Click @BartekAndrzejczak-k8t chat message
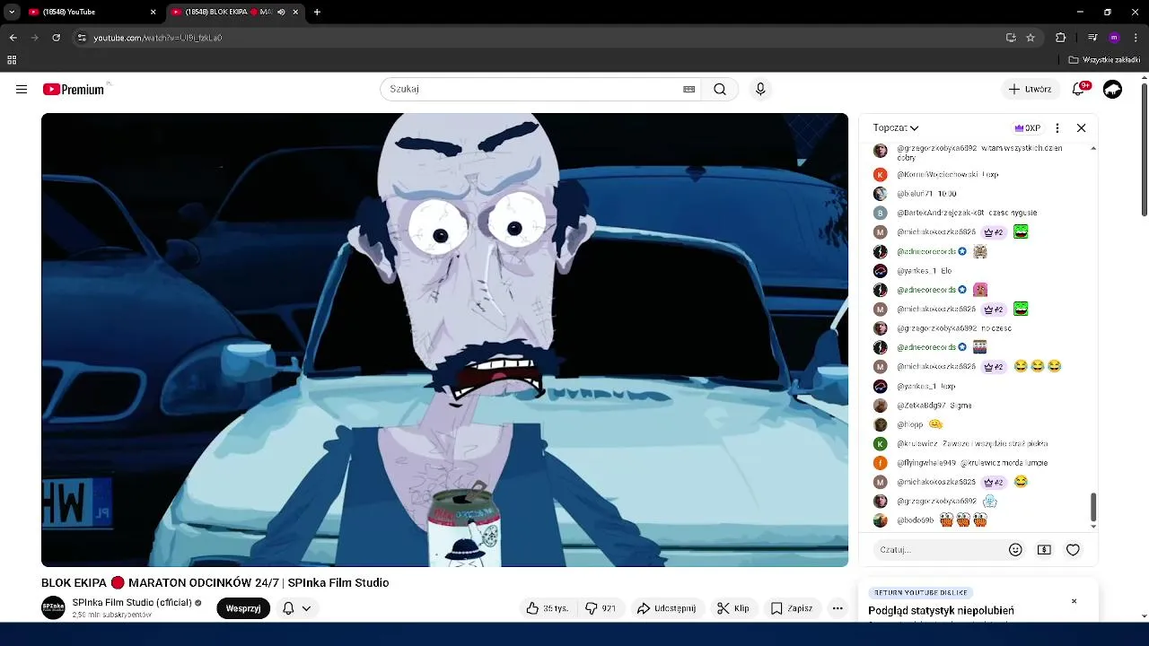1149x646 pixels. point(978,213)
